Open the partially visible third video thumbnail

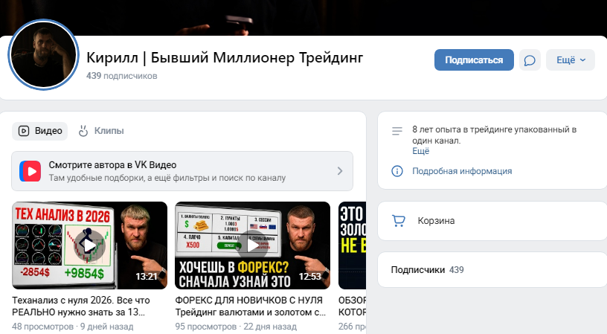tap(352, 245)
